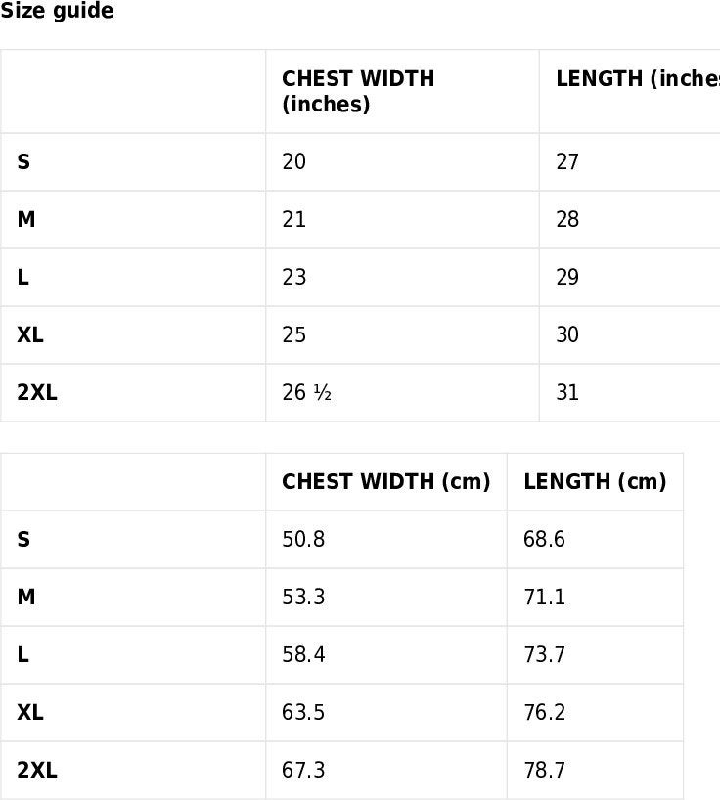Select the 76.2 cm length value

click(545, 712)
